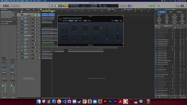Screen dimensions: 187x105
Task: Open the Loop Packs All Packs dropdown
Action: tap(173, 9)
